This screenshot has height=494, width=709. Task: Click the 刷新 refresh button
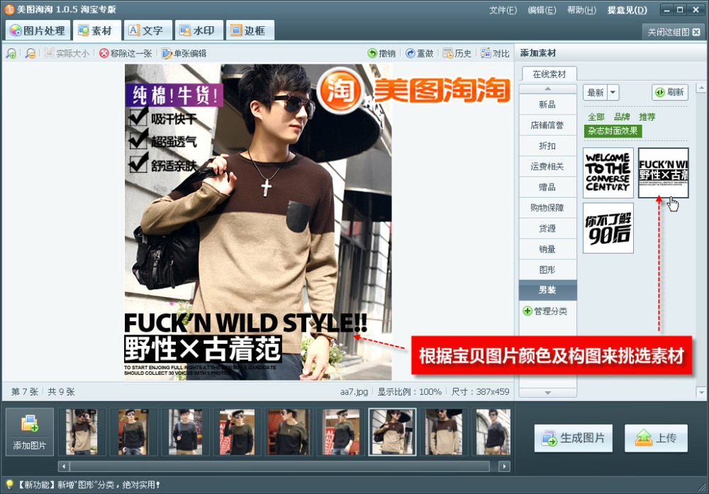click(670, 92)
